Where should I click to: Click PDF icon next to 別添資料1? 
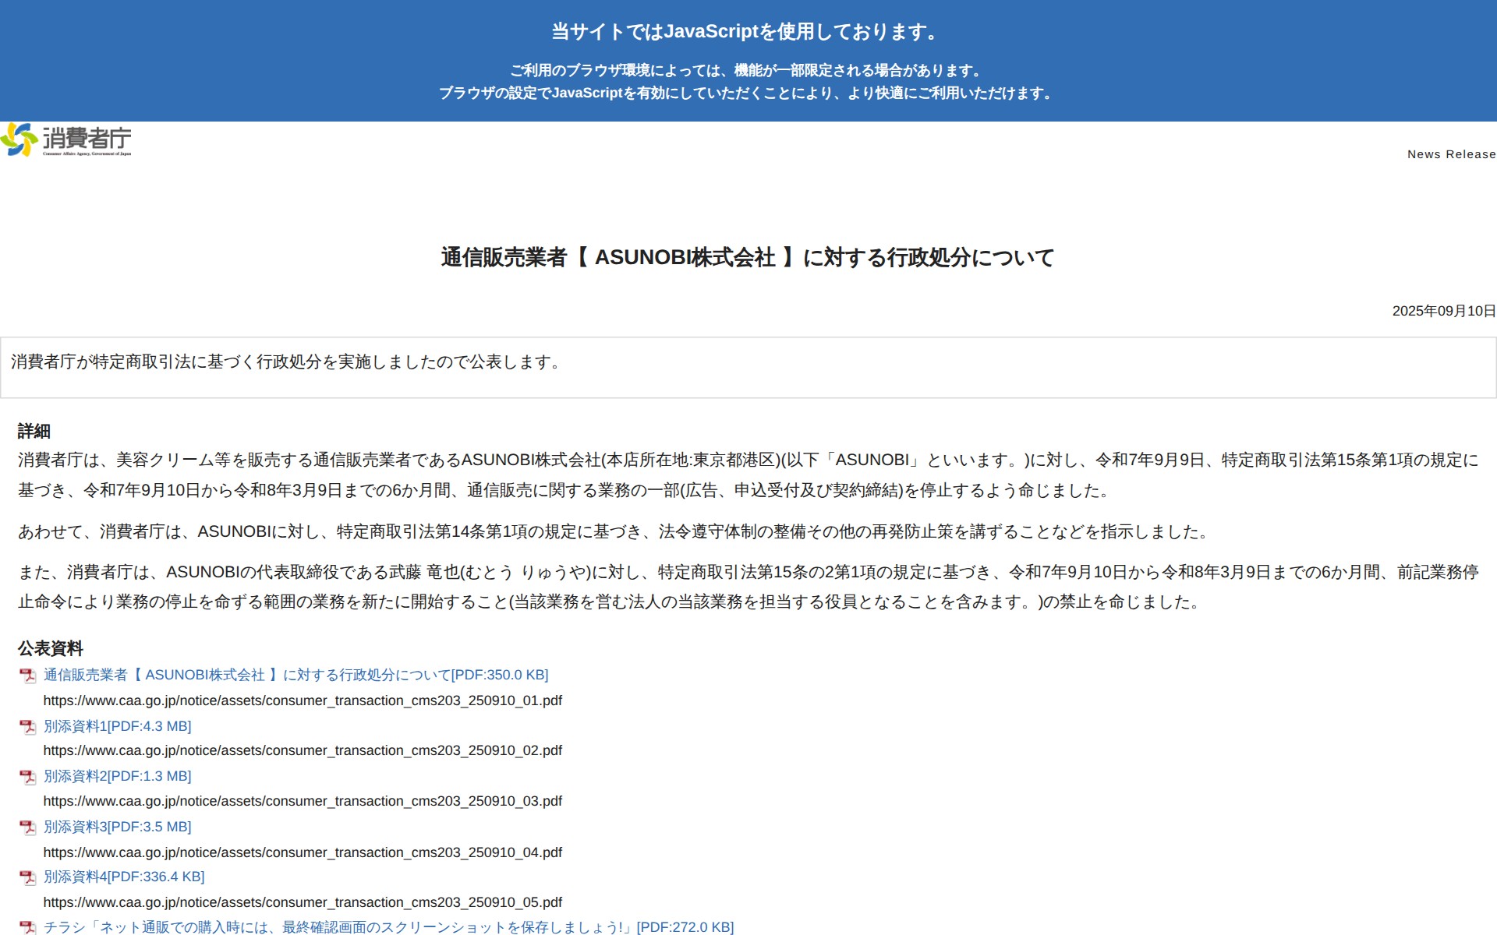pos(28,727)
